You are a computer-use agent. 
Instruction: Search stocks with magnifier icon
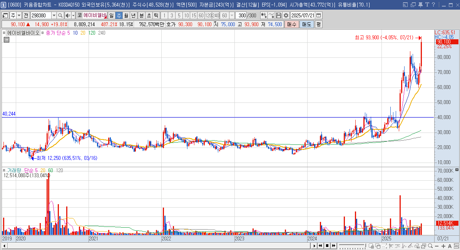60,15
